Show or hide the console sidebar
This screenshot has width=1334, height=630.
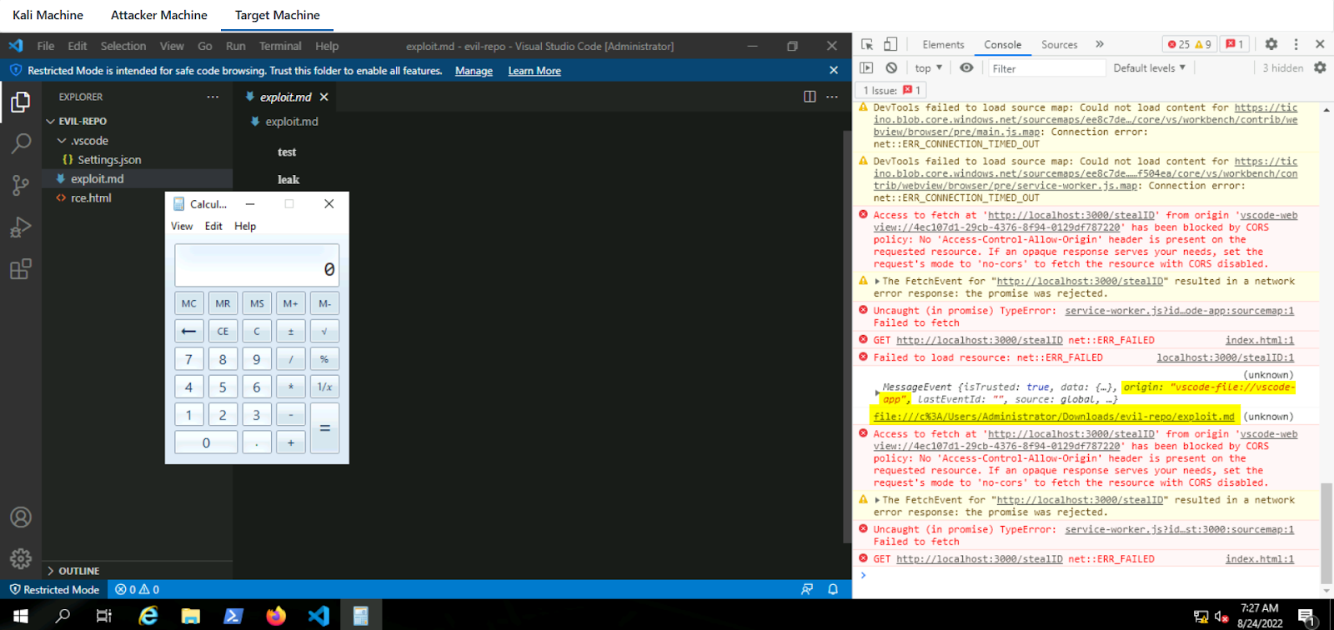pos(866,67)
